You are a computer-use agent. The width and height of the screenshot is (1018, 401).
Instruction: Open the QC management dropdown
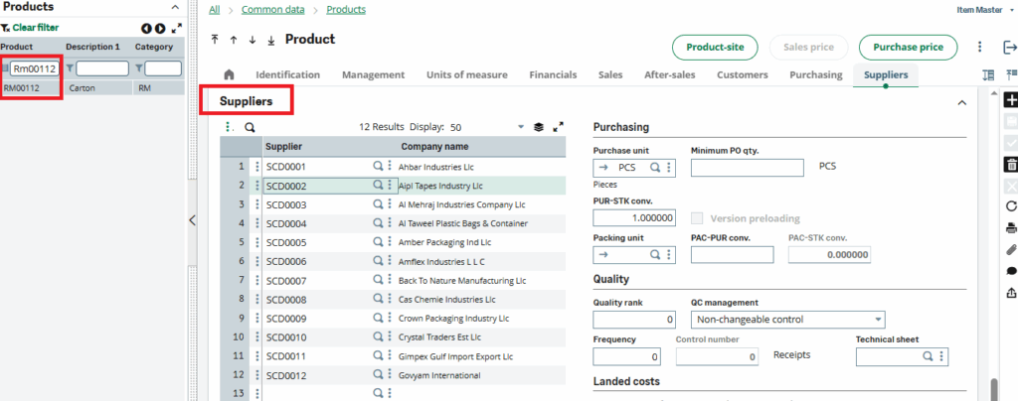click(877, 320)
